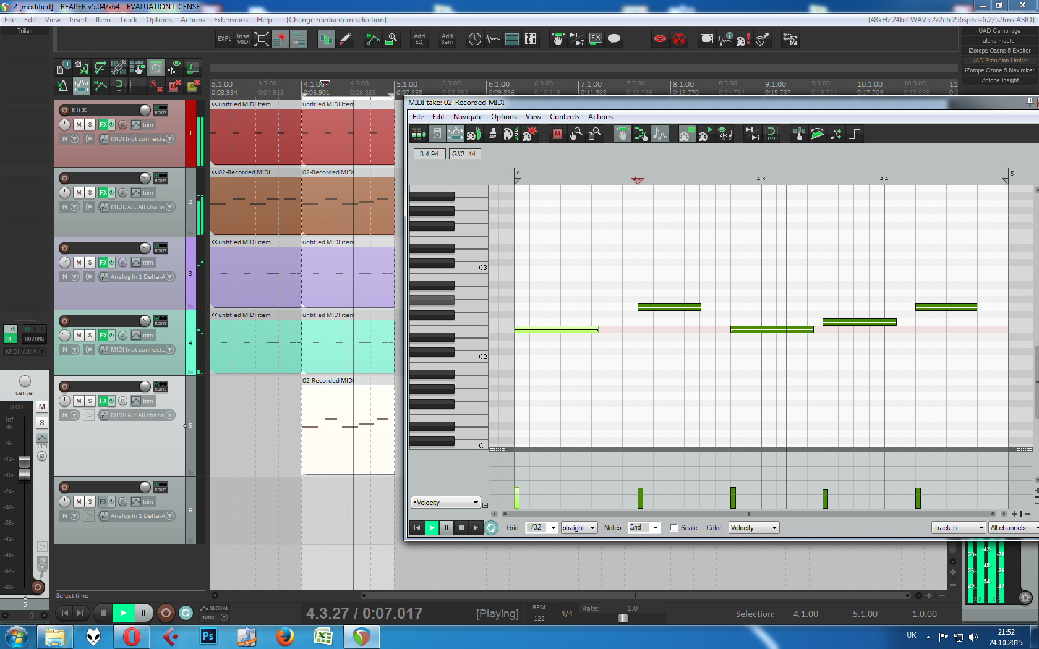
Task: Click the red M mute icon in MIDI editor
Action: pos(557,134)
